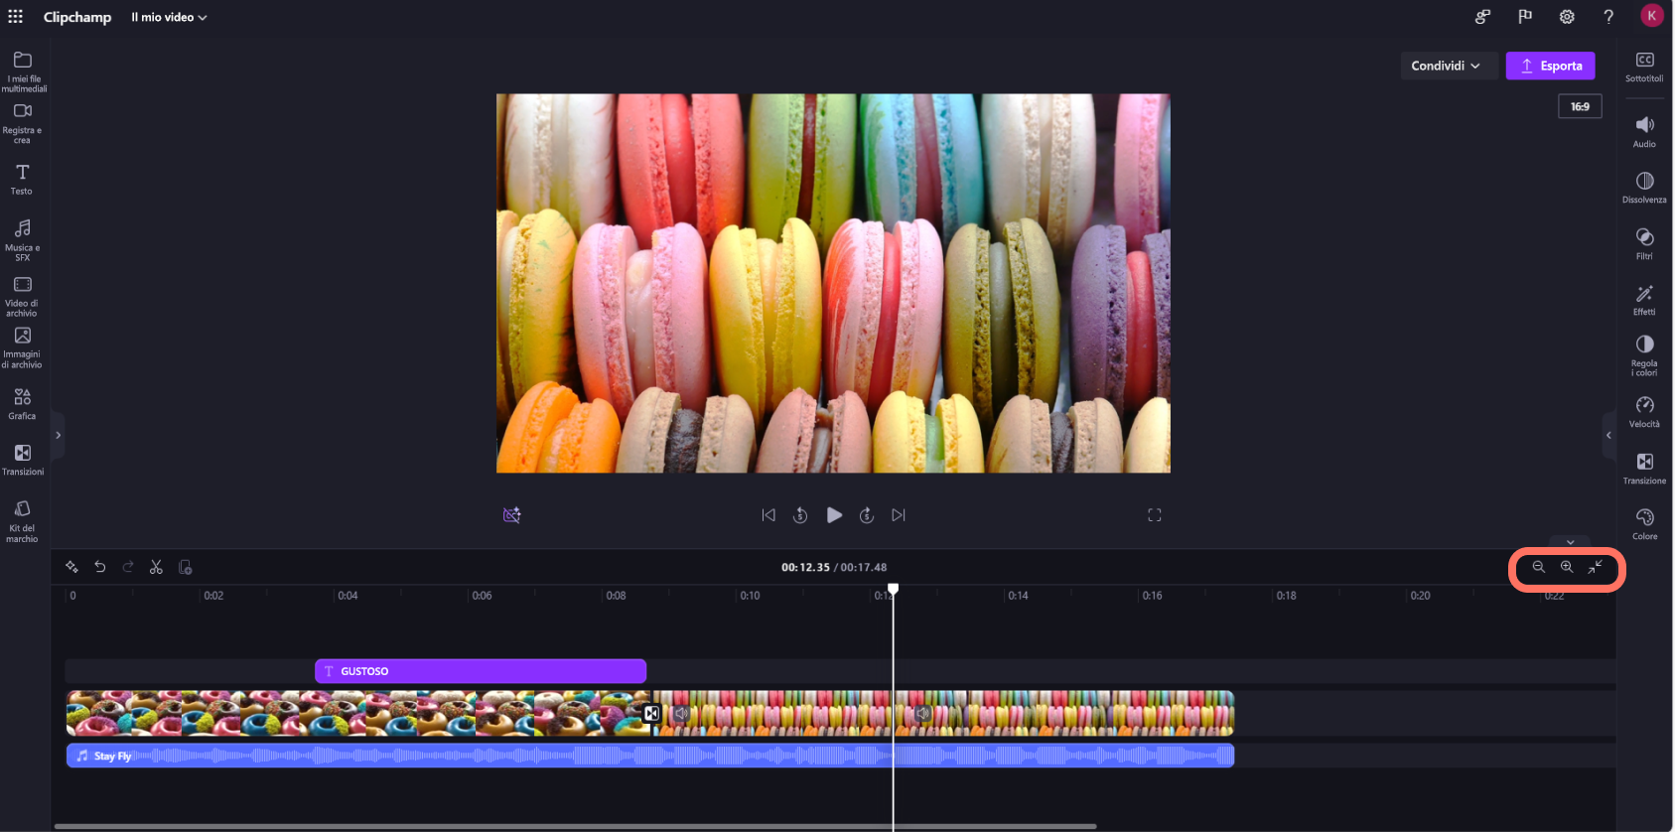Open Kit del marchio panel

[x=23, y=520]
